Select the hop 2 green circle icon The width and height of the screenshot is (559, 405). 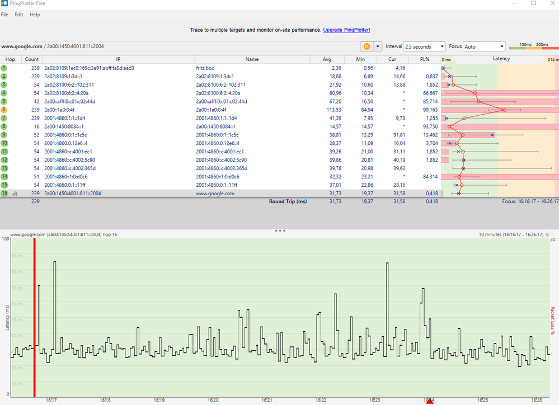pyautogui.click(x=4, y=76)
